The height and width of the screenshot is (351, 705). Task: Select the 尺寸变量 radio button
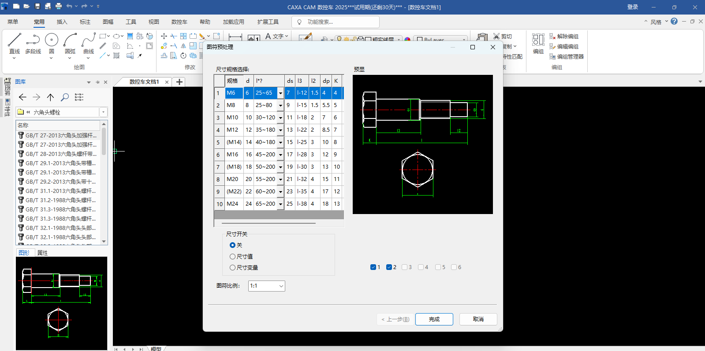pyautogui.click(x=233, y=267)
